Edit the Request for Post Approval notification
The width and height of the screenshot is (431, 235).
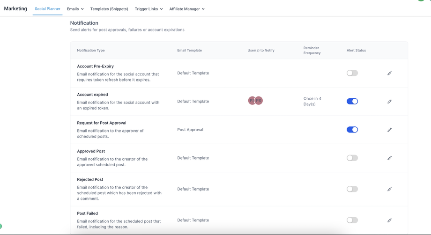pos(389,130)
